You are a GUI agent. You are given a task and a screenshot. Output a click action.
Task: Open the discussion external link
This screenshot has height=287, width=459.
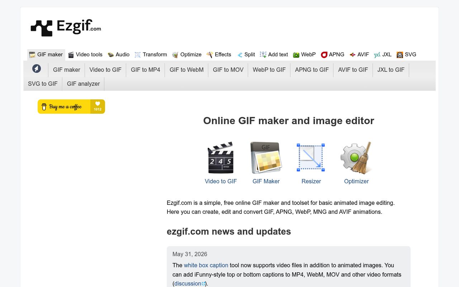pyautogui.click(x=190, y=283)
